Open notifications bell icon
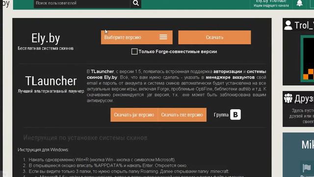Image resolution: width=314 pixels, height=177 pixels. (x=300, y=3)
